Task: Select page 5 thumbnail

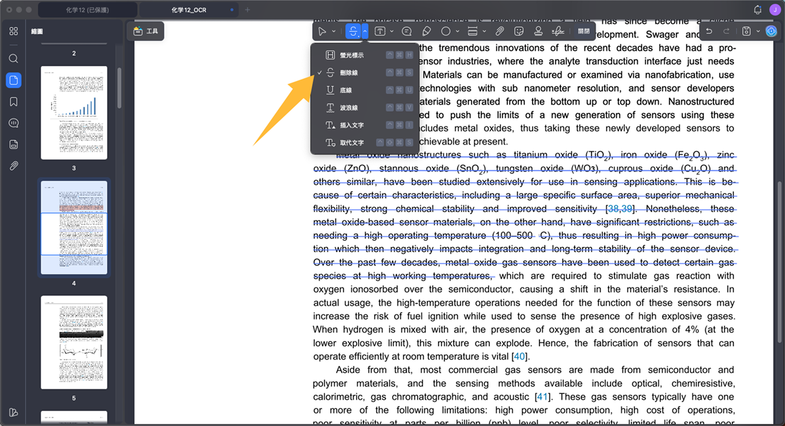Action: (x=74, y=342)
